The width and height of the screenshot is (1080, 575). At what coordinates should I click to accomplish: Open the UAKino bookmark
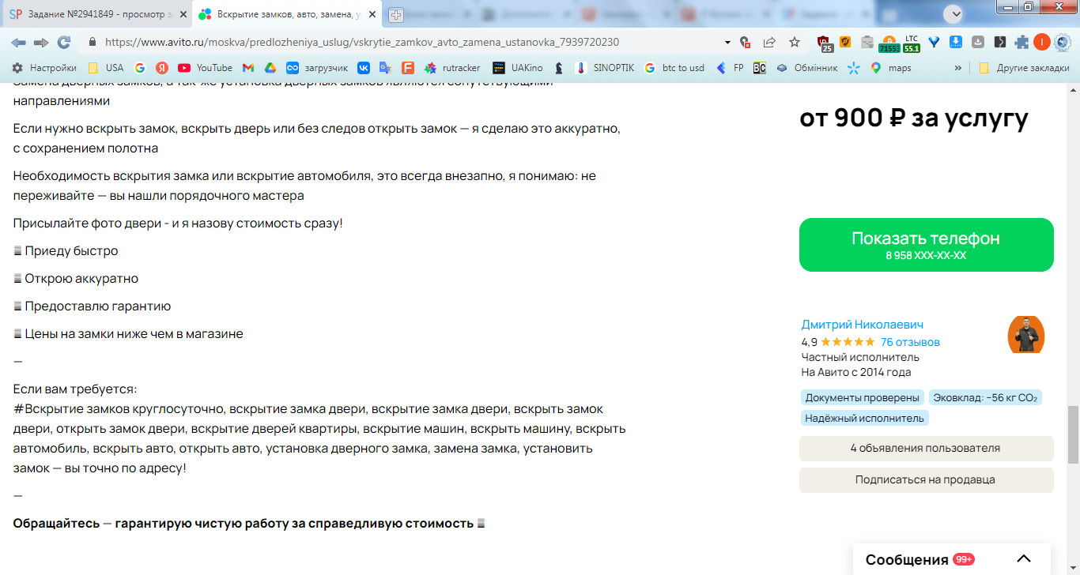[x=518, y=68]
